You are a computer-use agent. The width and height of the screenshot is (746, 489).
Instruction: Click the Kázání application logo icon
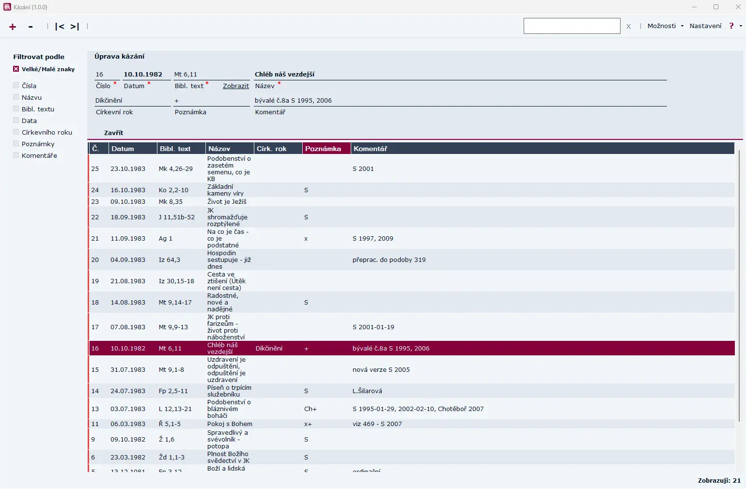tap(7, 7)
